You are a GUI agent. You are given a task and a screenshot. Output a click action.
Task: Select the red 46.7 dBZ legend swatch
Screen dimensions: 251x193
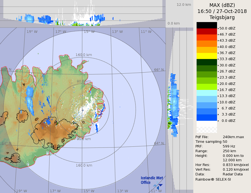pyautogui.click(x=207, y=31)
